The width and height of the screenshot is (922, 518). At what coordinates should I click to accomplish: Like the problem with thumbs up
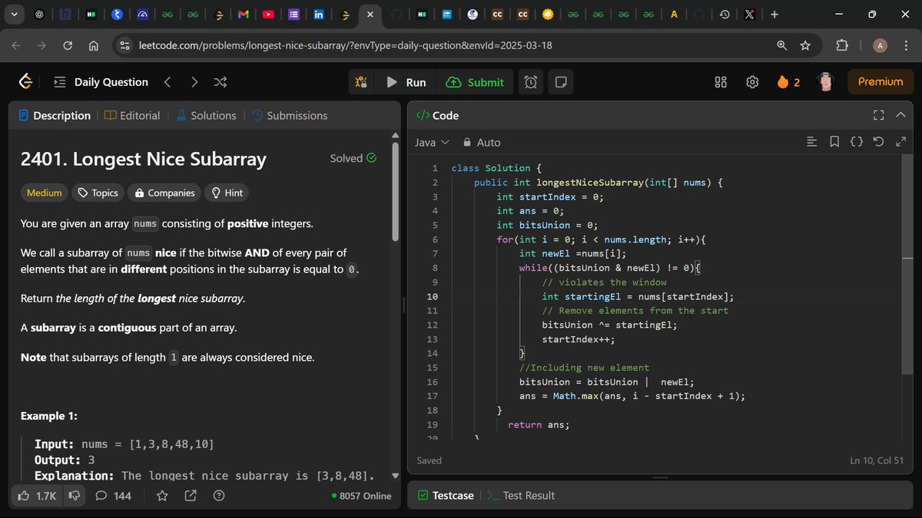click(36, 496)
